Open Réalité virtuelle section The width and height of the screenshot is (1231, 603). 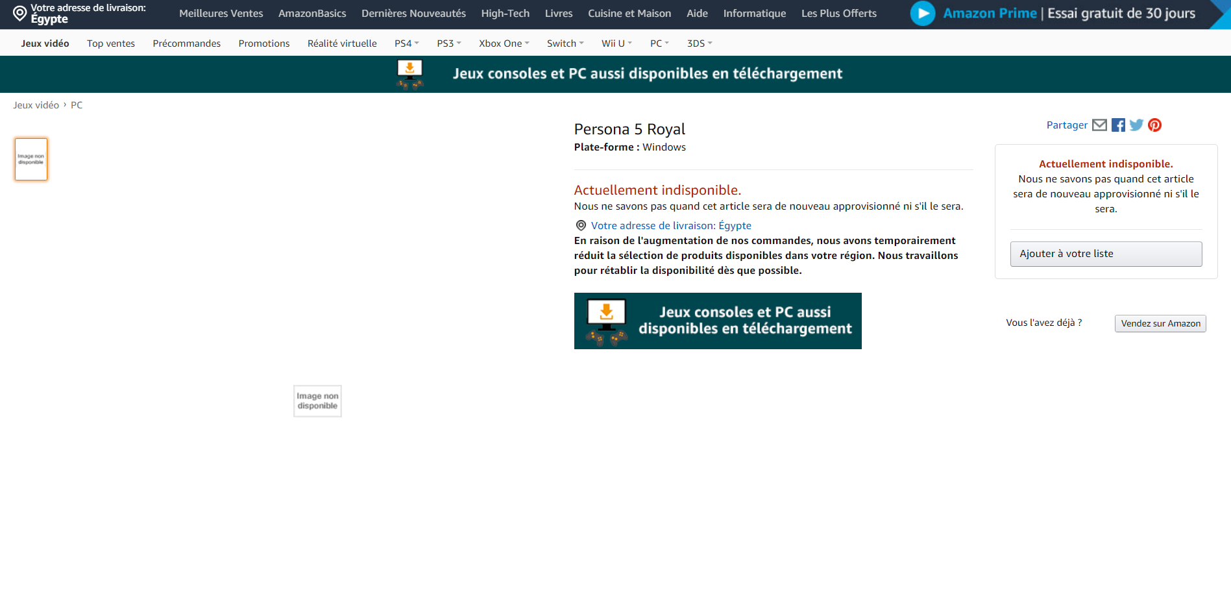tap(342, 43)
